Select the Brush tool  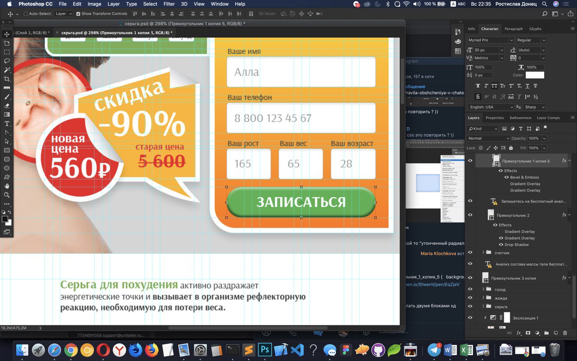7,97
